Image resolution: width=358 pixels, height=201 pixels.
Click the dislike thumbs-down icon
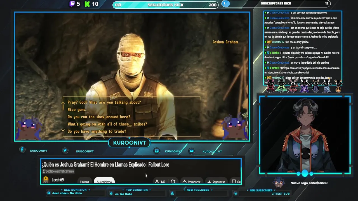coord(173,181)
